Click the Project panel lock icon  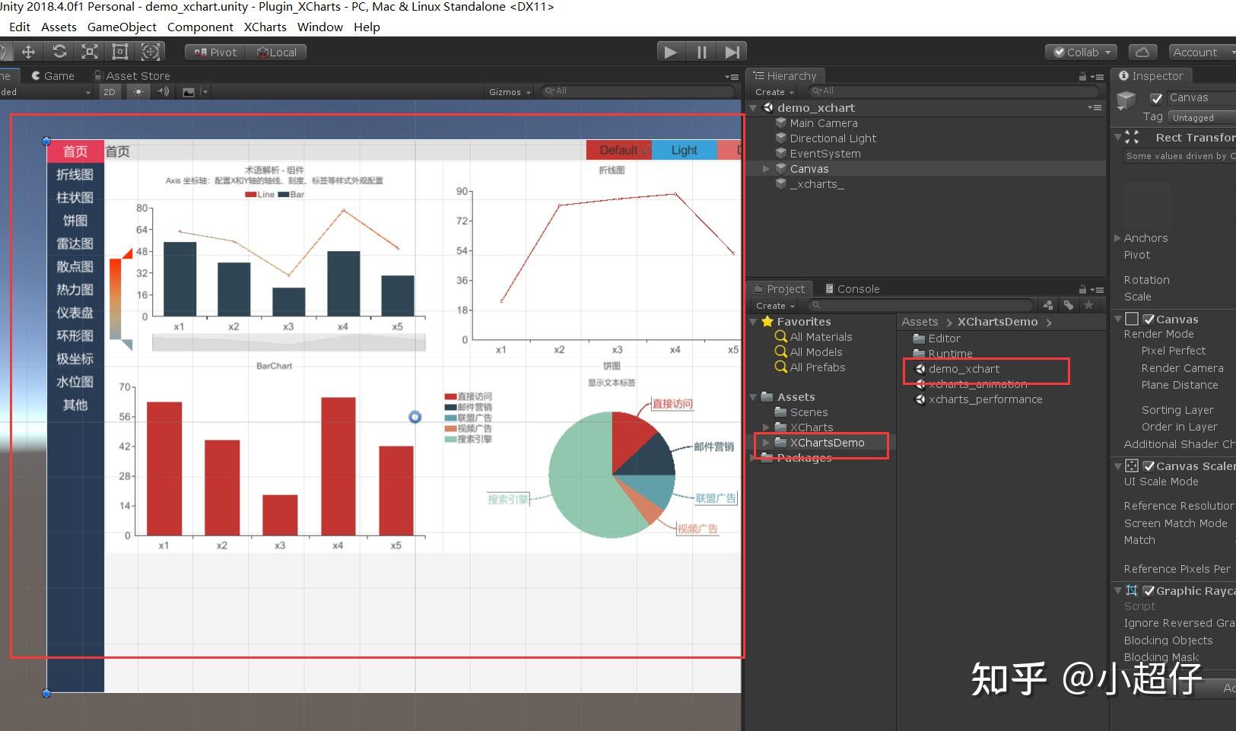tap(1082, 289)
